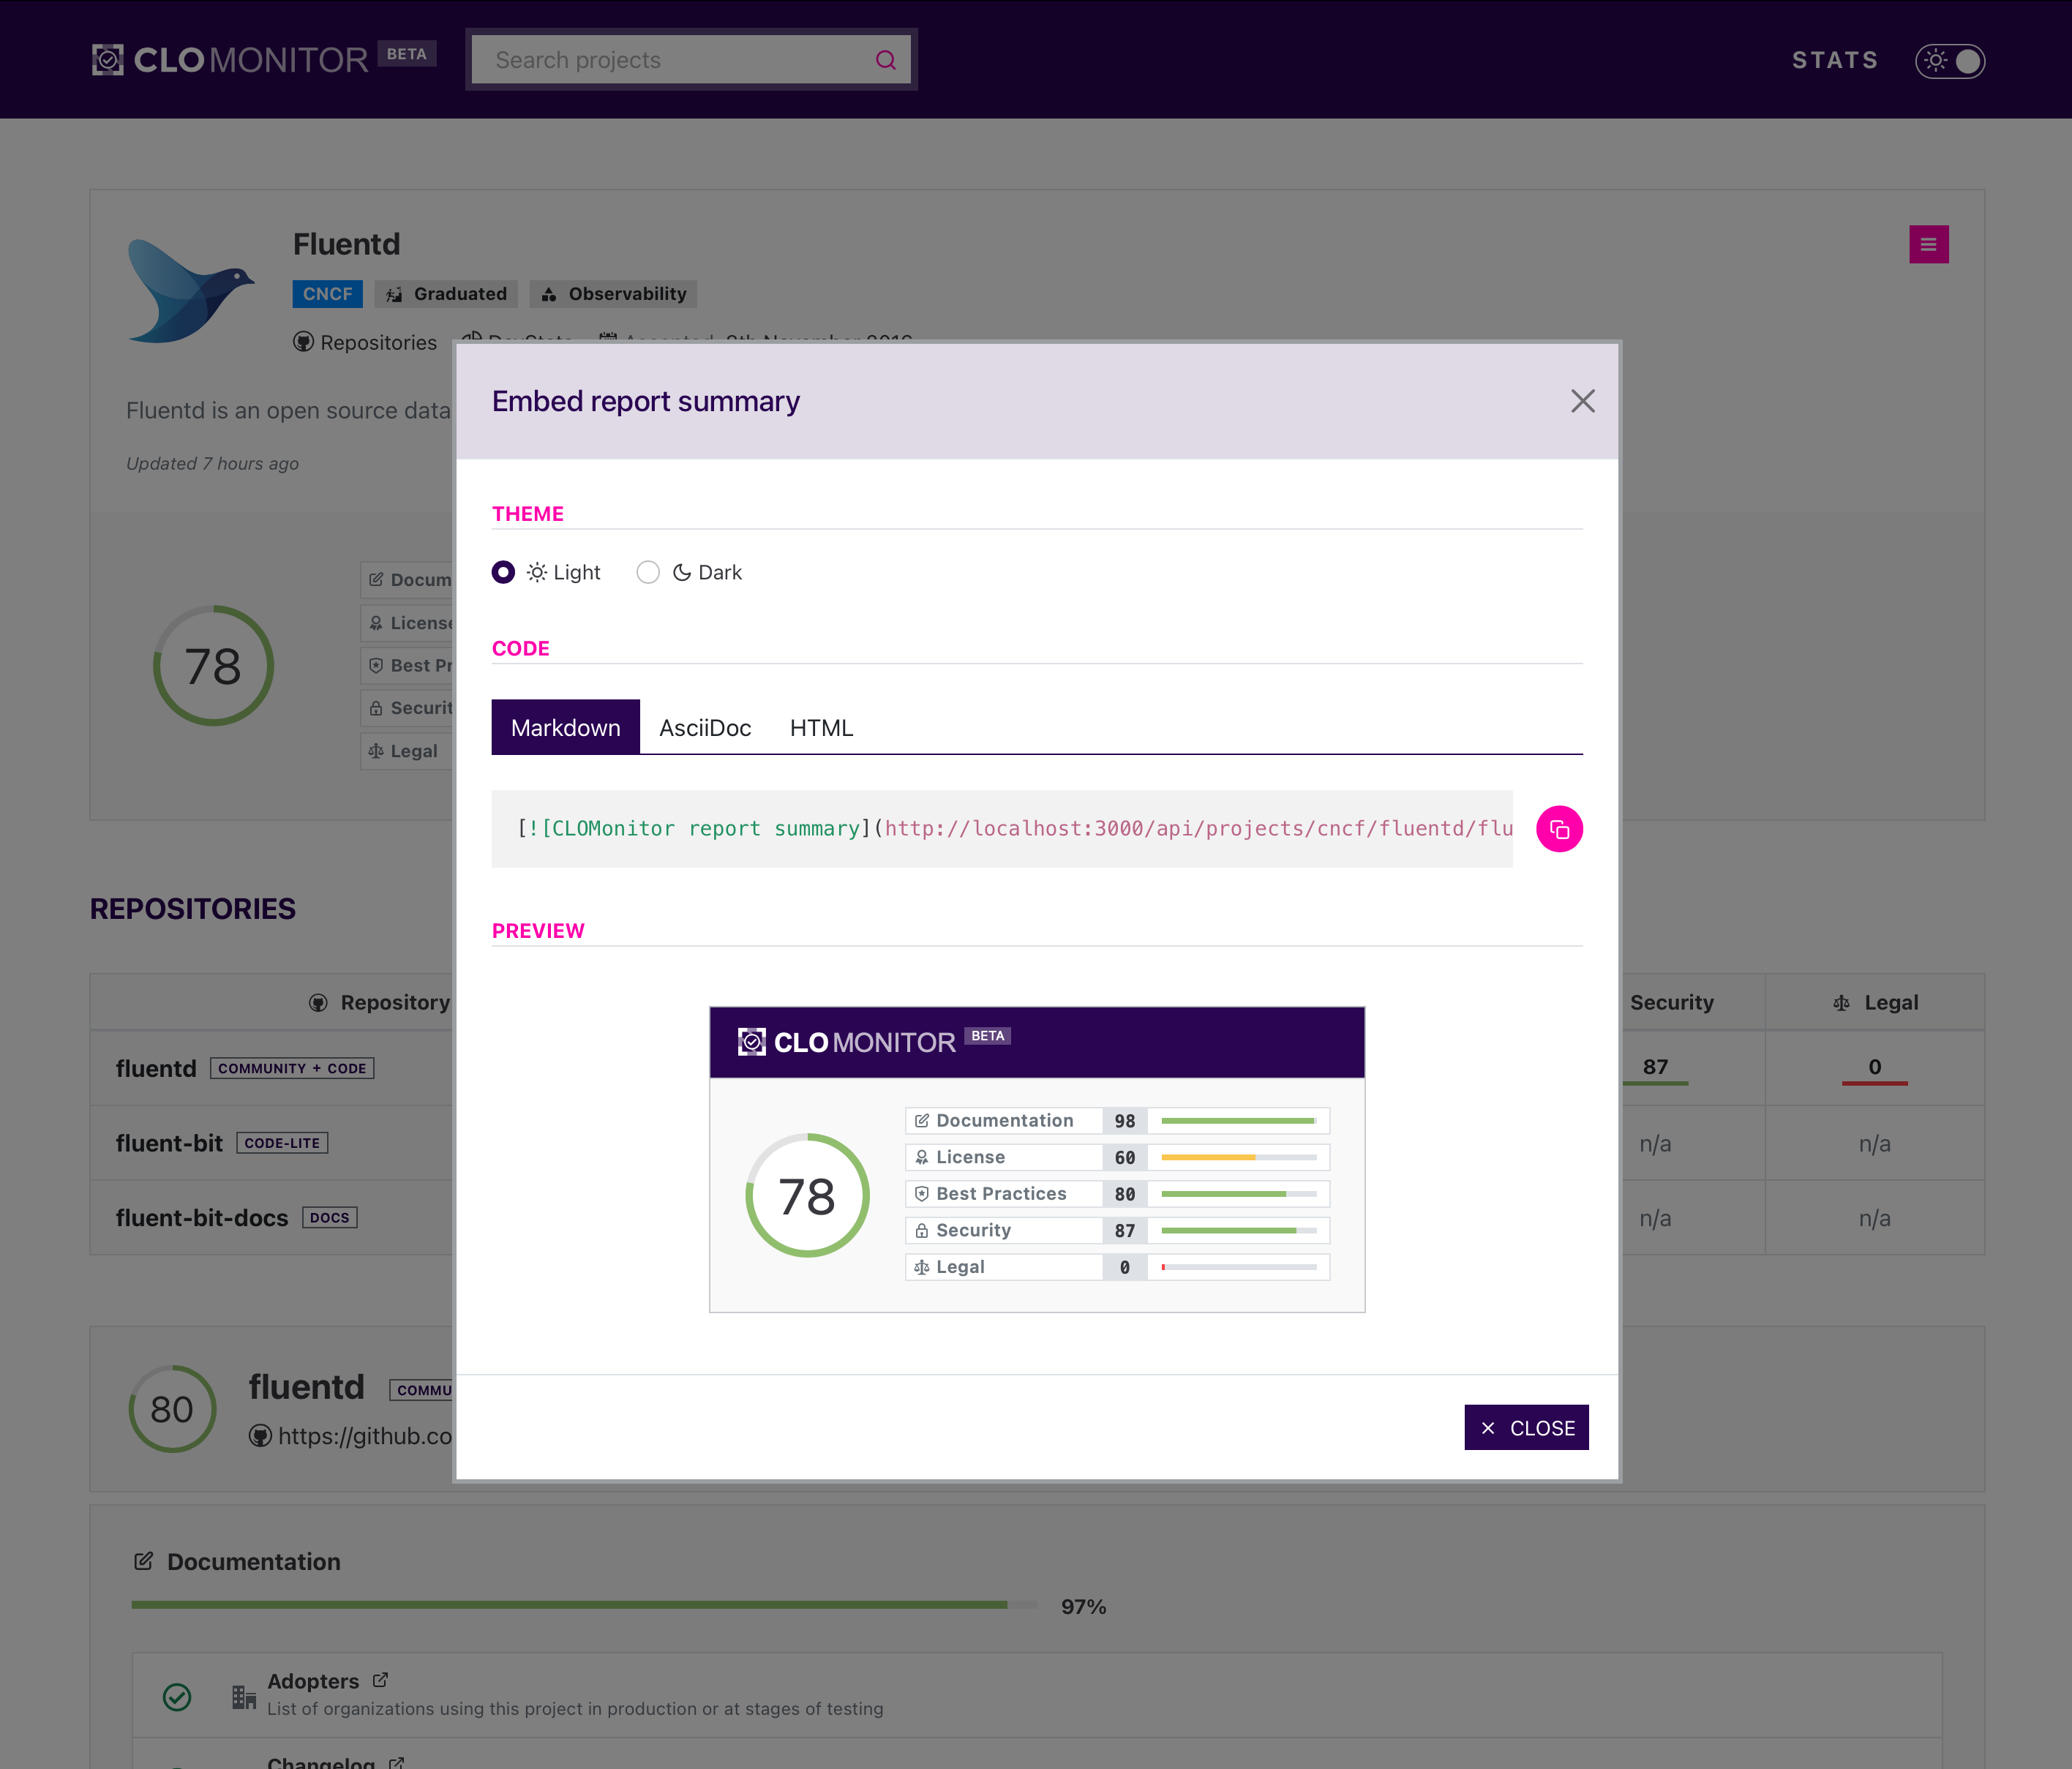Click the report summary preview image
This screenshot has width=2072, height=1769.
pyautogui.click(x=1036, y=1159)
